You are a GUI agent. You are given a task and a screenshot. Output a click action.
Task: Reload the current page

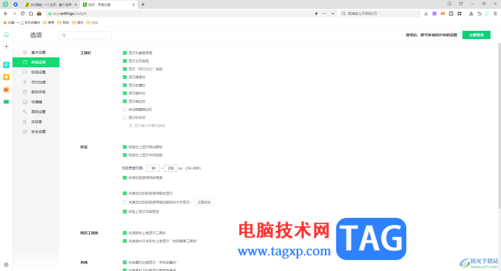tap(23, 14)
